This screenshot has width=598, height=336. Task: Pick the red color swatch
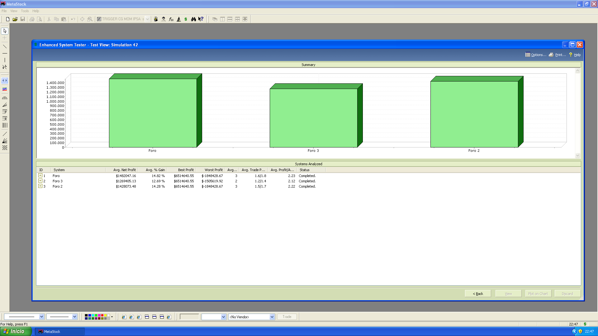pyautogui.click(x=102, y=315)
